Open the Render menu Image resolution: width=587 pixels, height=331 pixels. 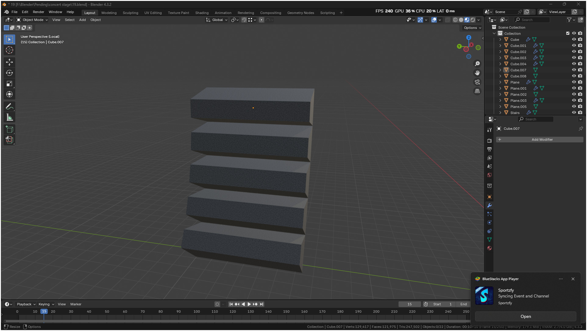tap(38, 12)
